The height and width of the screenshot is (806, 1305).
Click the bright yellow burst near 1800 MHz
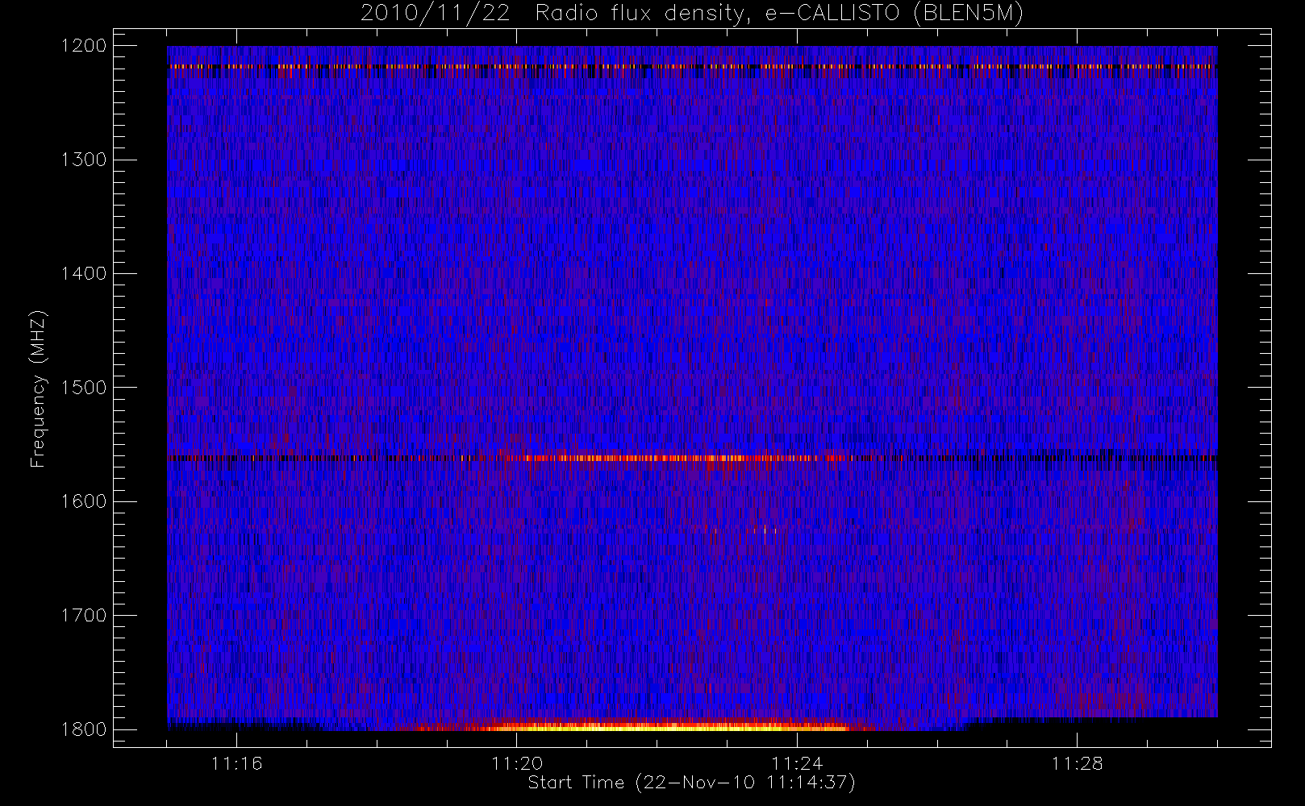click(637, 726)
